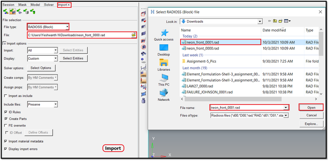This screenshot has height=161, width=329.
Task: Click Libraries in the places sidebar
Action: coord(164,65)
